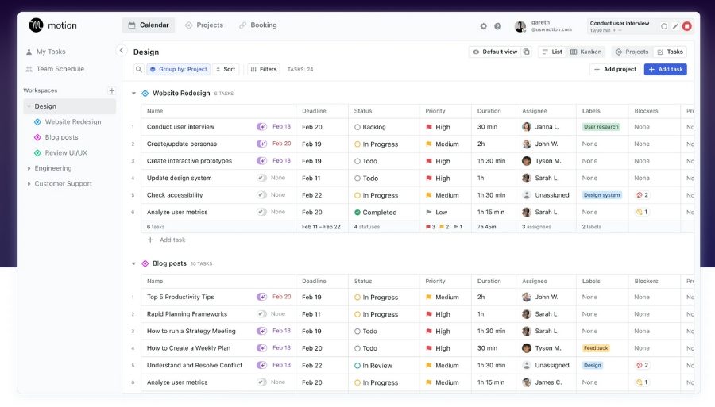Viewport: 715px width, 407px height.
Task: Select the Projects view toggle button
Action: (x=632, y=52)
